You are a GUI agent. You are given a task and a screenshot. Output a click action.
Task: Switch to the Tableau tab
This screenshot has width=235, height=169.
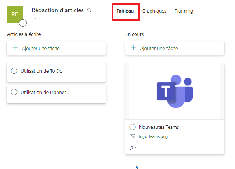(x=125, y=11)
